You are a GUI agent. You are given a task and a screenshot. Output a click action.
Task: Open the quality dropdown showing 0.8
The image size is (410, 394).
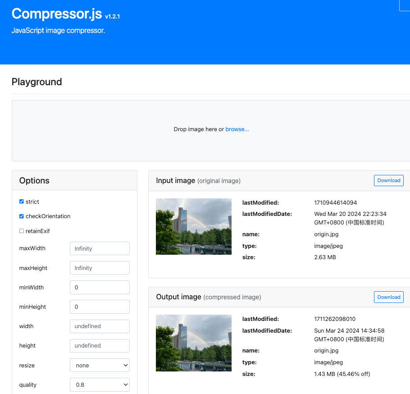pyautogui.click(x=100, y=385)
